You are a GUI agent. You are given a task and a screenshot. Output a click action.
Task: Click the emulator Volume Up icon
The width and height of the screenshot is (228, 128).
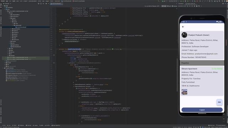click(x=181, y=6)
